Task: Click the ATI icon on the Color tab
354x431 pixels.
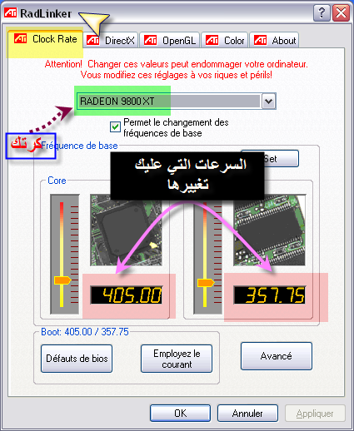Action: (x=212, y=40)
